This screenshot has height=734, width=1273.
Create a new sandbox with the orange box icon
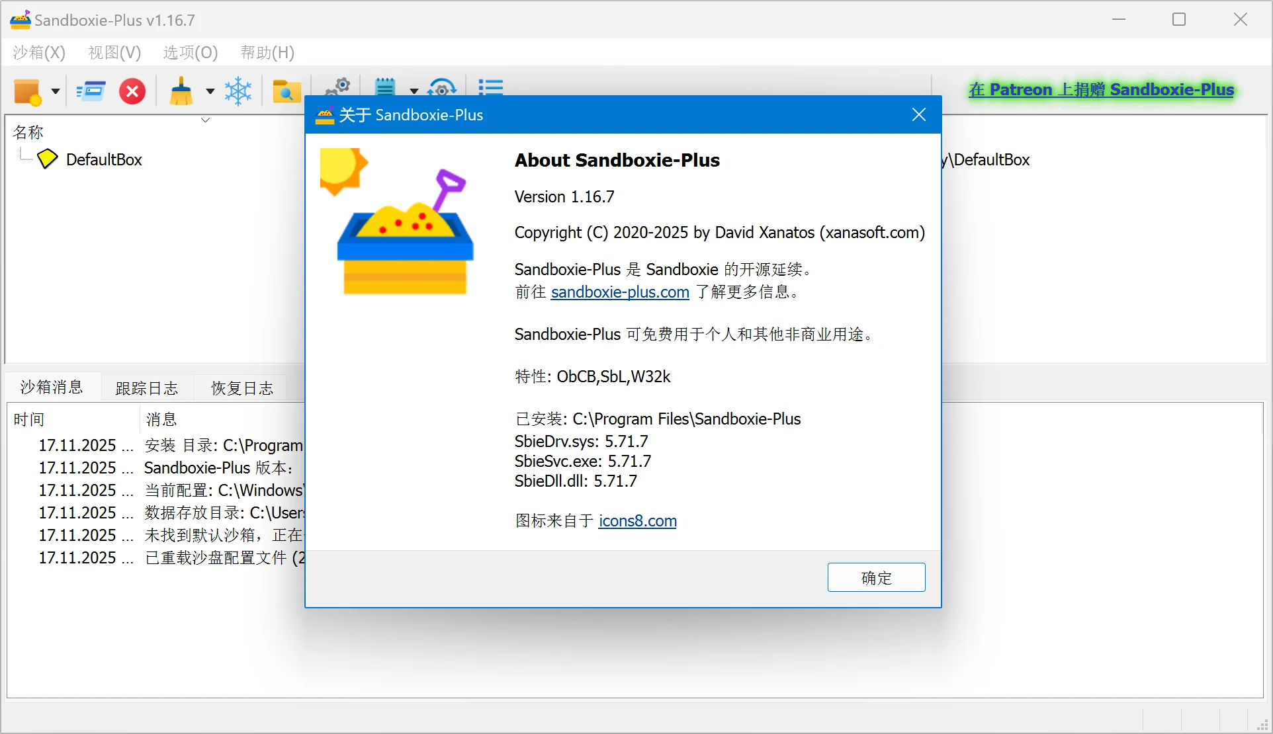[28, 91]
